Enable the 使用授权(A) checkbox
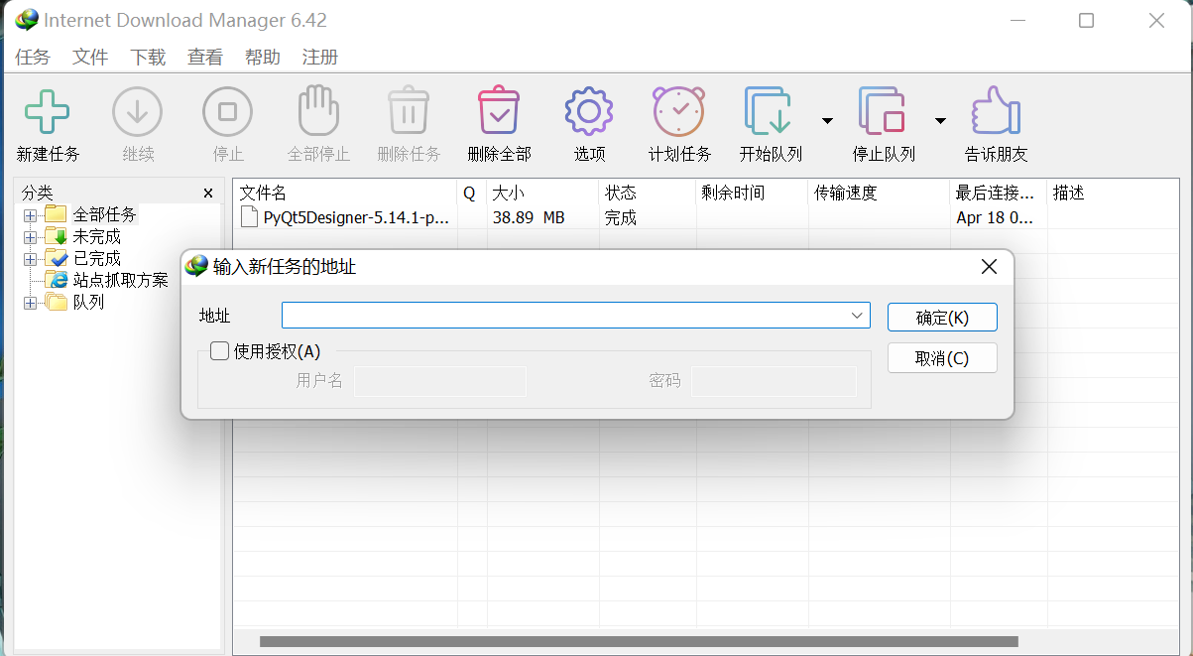Image resolution: width=1193 pixels, height=656 pixels. (219, 350)
